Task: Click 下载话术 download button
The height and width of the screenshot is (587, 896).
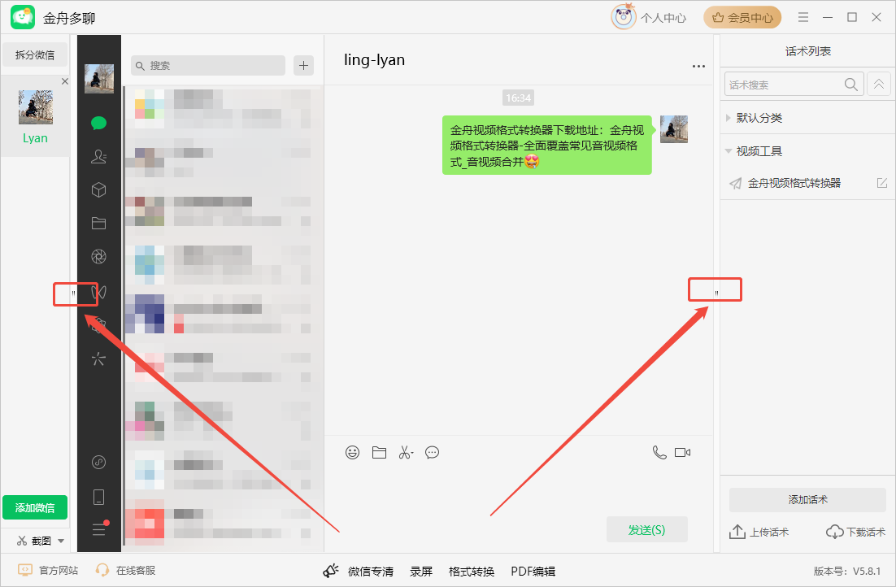Action: [x=855, y=532]
